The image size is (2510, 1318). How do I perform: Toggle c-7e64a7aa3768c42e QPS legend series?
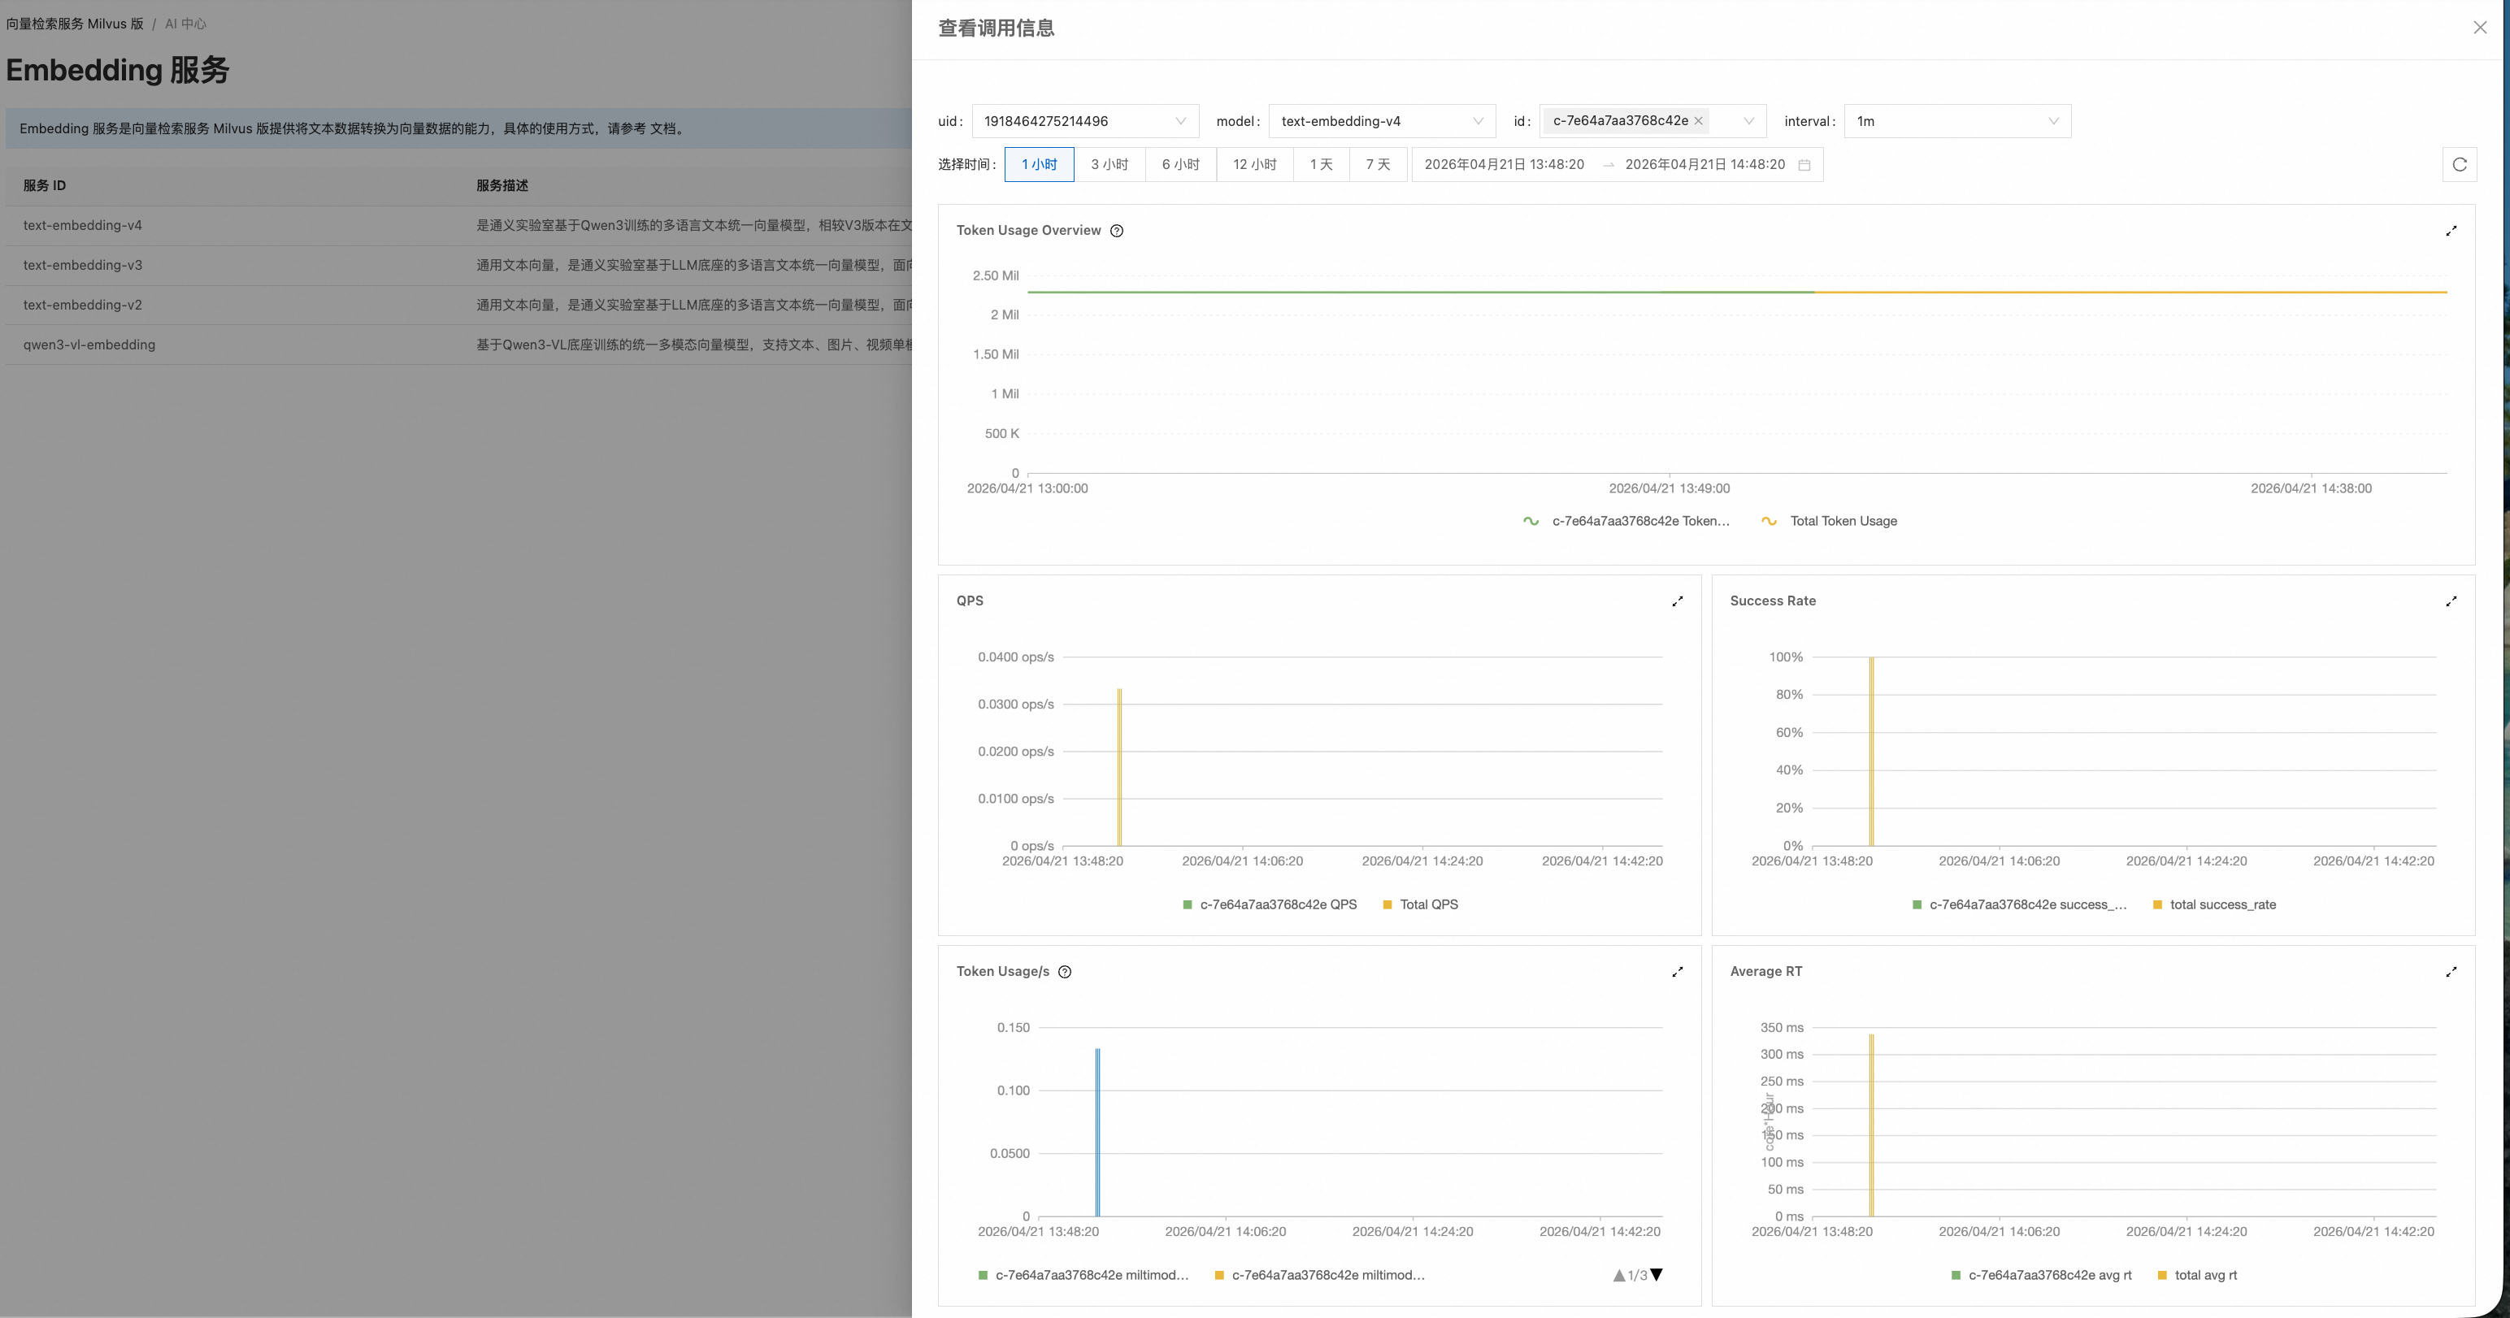pos(1270,905)
